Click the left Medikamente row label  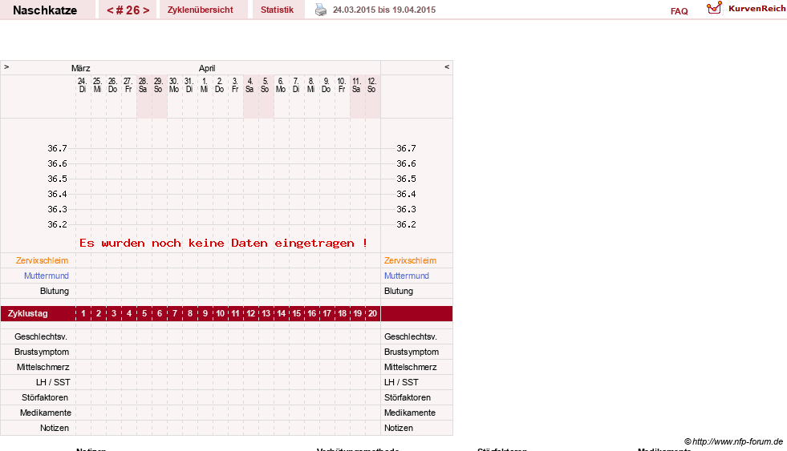tap(46, 413)
